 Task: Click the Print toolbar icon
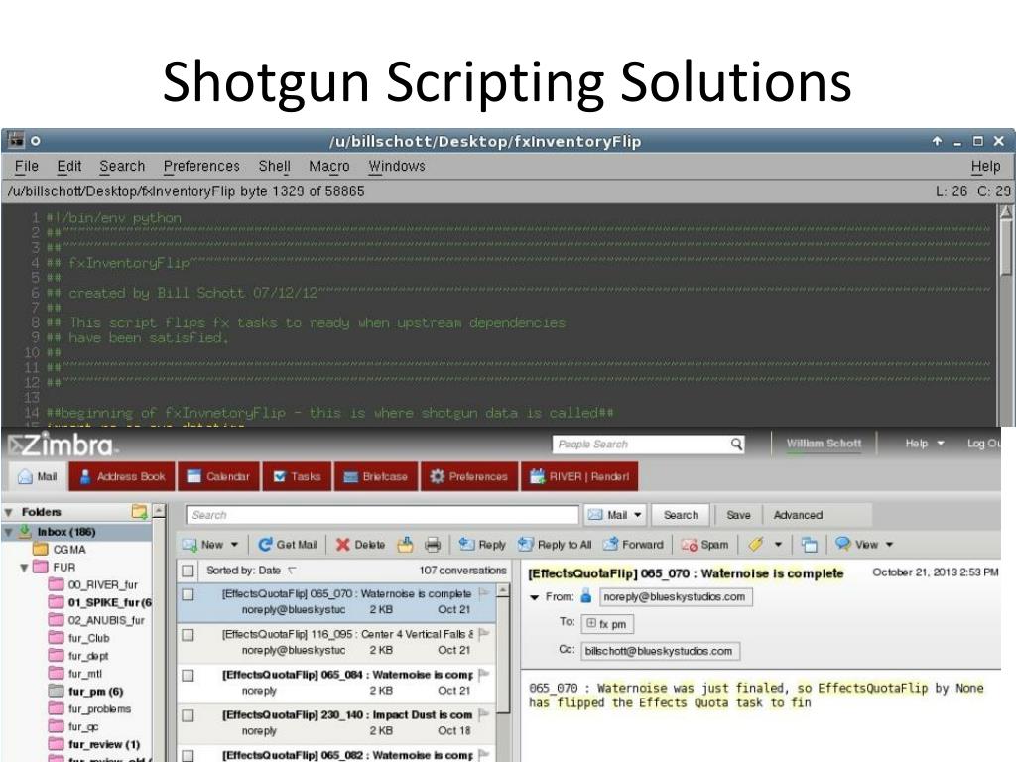(433, 545)
